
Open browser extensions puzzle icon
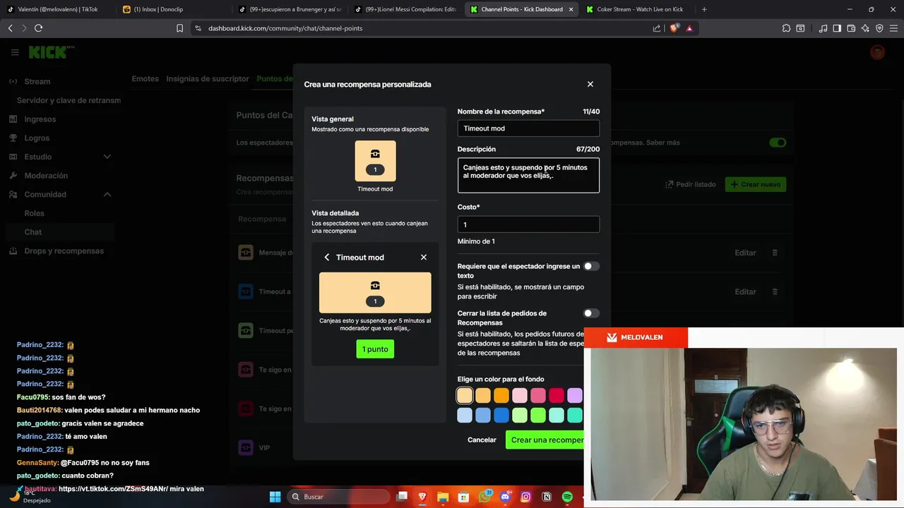click(786, 28)
